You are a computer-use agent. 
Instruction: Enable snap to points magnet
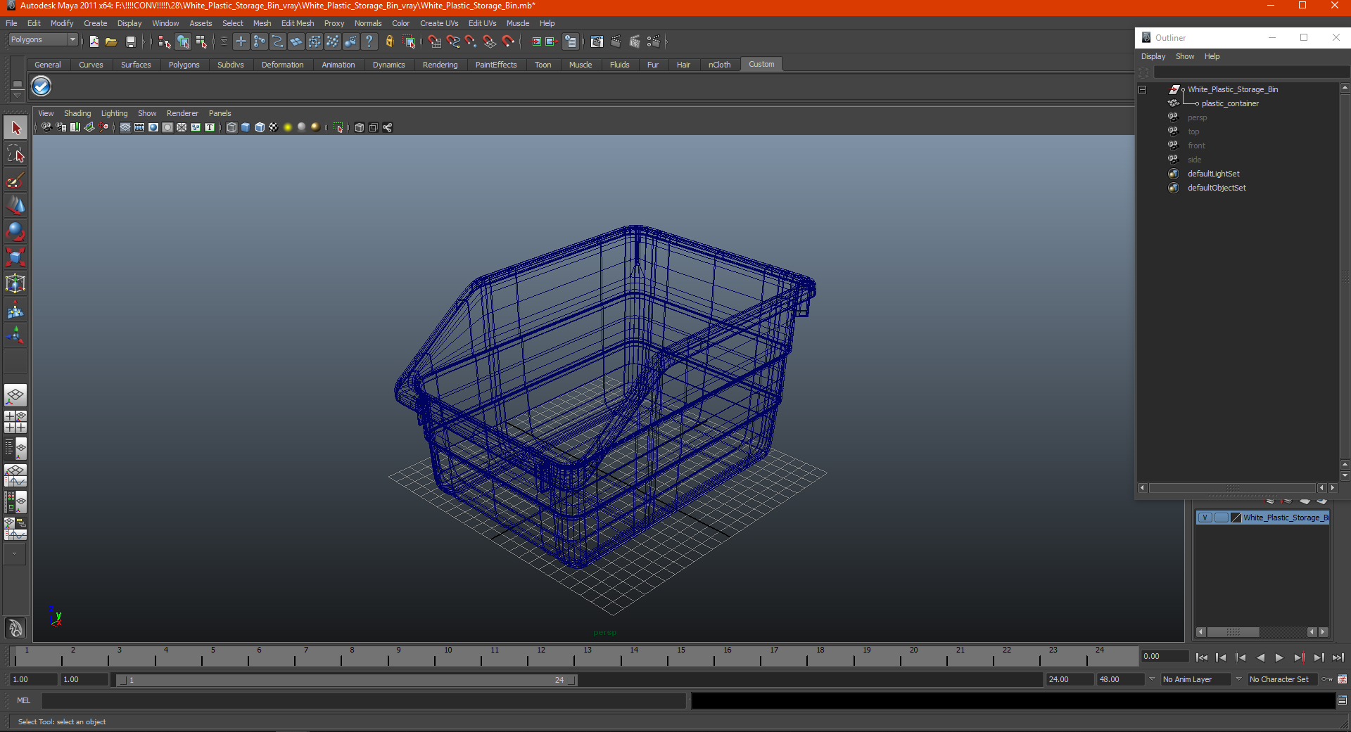tap(471, 42)
